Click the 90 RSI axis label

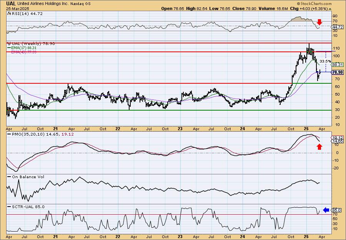tap(335, 16)
